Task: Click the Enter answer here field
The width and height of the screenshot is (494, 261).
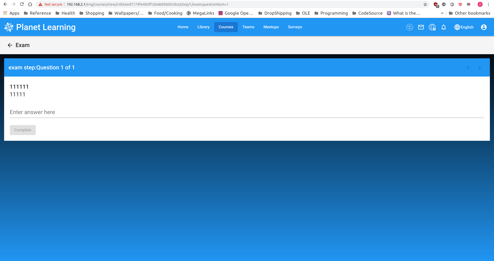Action: 103,112
